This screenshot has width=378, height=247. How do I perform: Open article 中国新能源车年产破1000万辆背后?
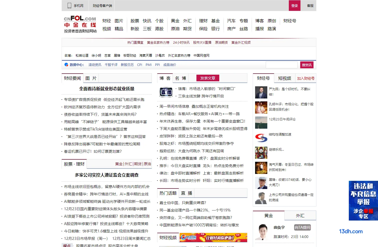(x=199, y=225)
